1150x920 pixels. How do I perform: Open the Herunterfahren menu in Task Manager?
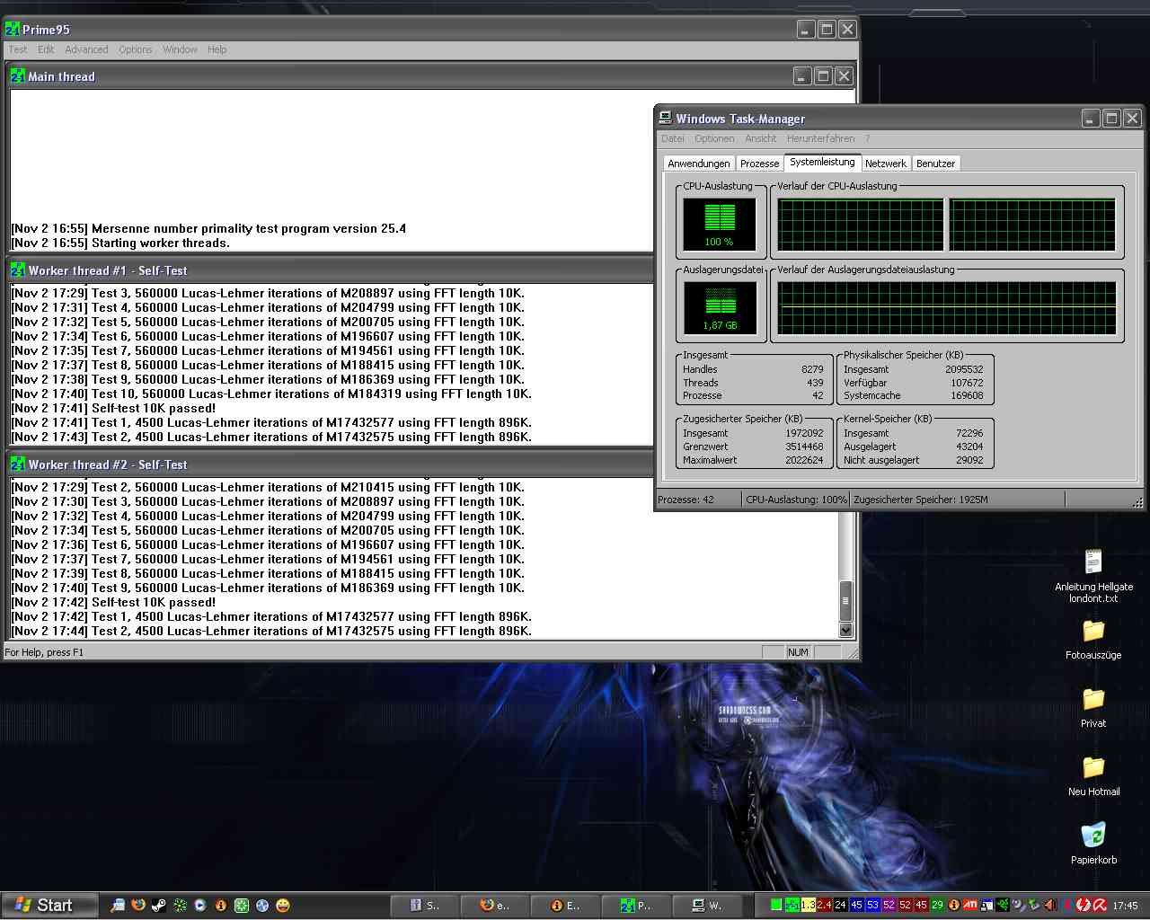(820, 138)
